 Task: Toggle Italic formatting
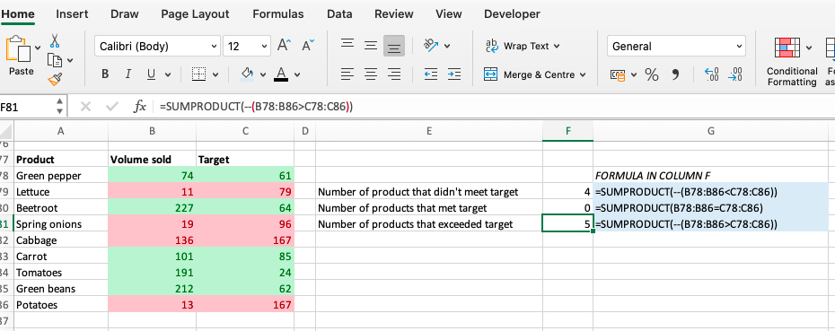point(127,74)
